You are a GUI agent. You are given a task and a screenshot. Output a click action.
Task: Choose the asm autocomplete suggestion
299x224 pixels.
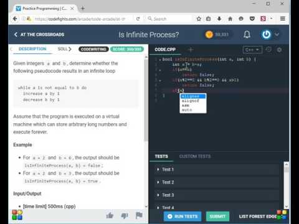pos(193,105)
